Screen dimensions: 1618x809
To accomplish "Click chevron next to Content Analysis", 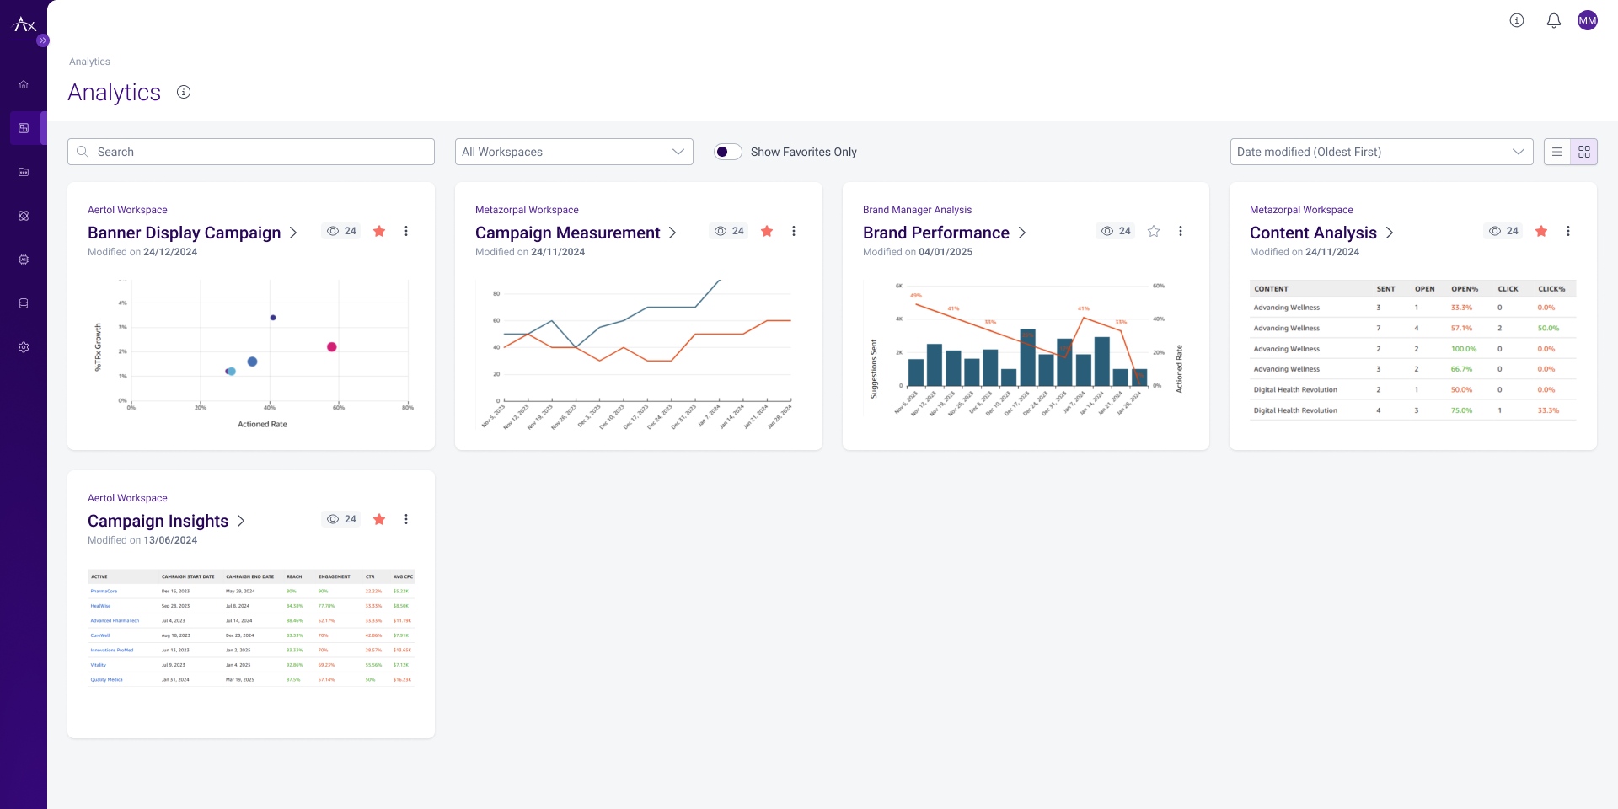I will [x=1390, y=233].
